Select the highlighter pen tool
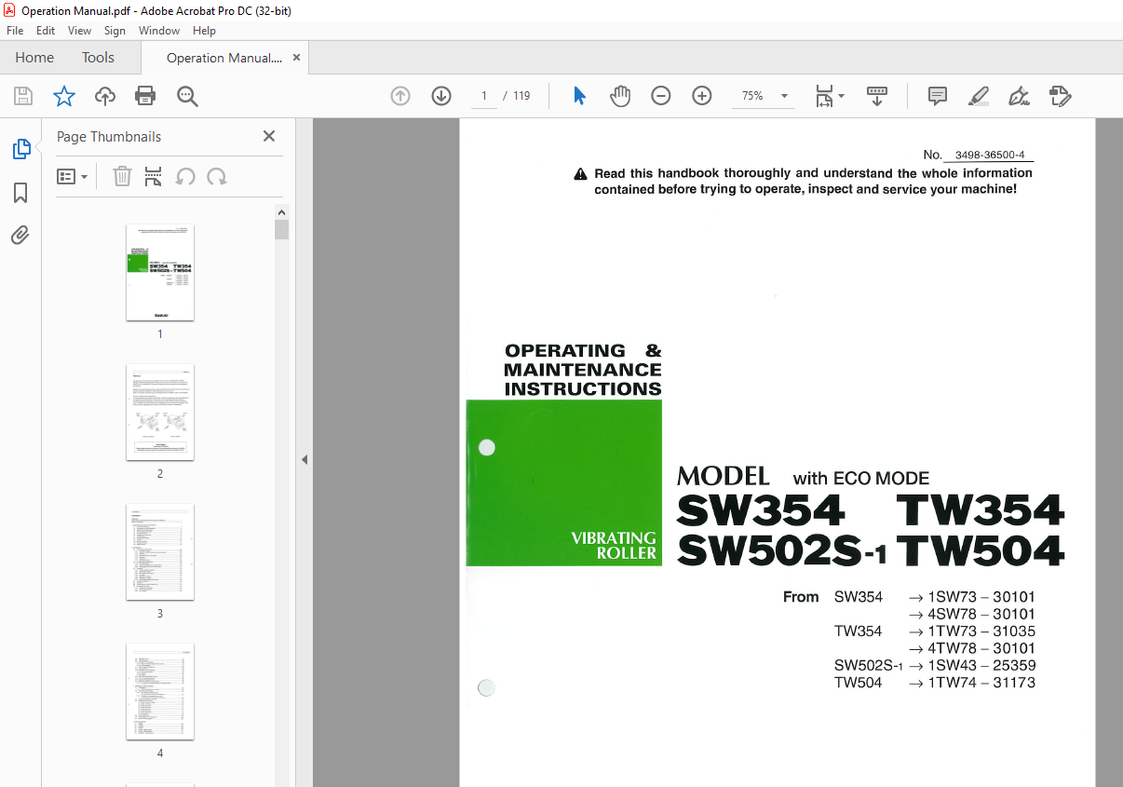The image size is (1123, 787). [978, 96]
